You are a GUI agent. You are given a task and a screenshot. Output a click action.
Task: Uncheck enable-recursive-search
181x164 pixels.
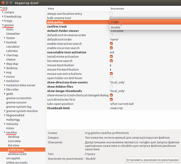point(111,48)
